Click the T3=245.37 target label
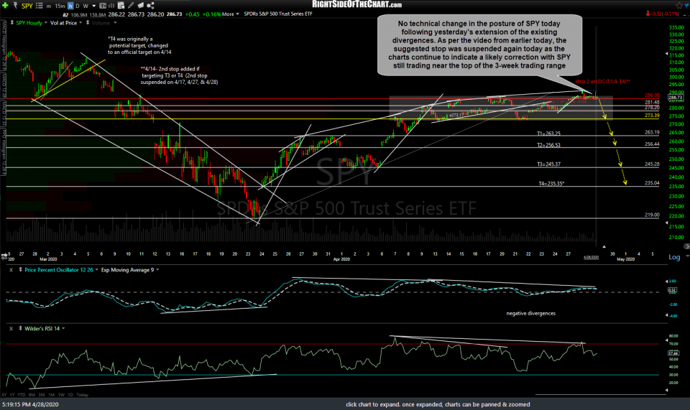Viewport: 690px width, 410px height. point(548,164)
